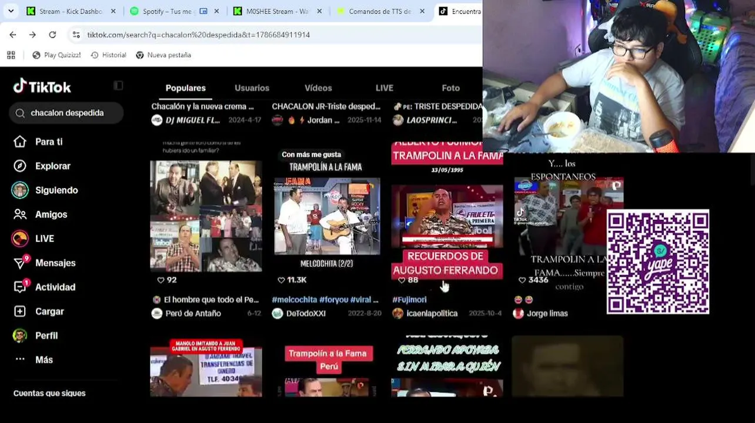Select the Populares search tab
755x423 pixels.
[186, 88]
